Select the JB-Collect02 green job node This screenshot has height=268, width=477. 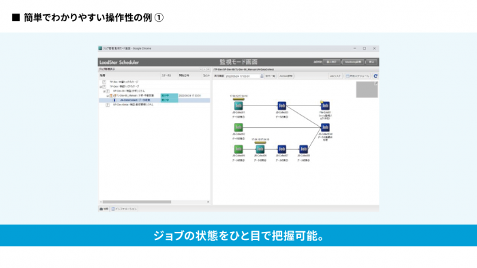(x=238, y=127)
